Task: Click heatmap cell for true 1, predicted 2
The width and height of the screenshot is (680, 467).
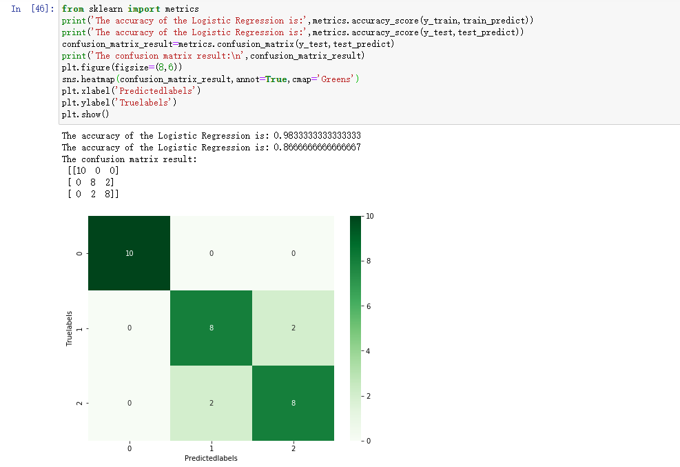Action: coord(293,328)
